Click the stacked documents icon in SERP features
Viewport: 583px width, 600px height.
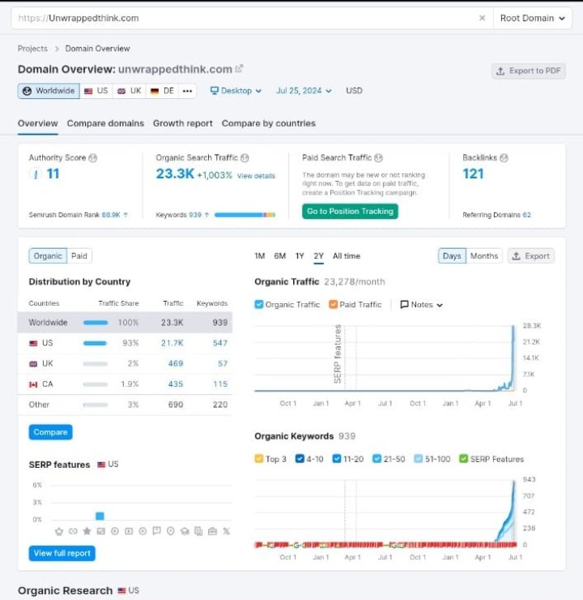point(198,531)
